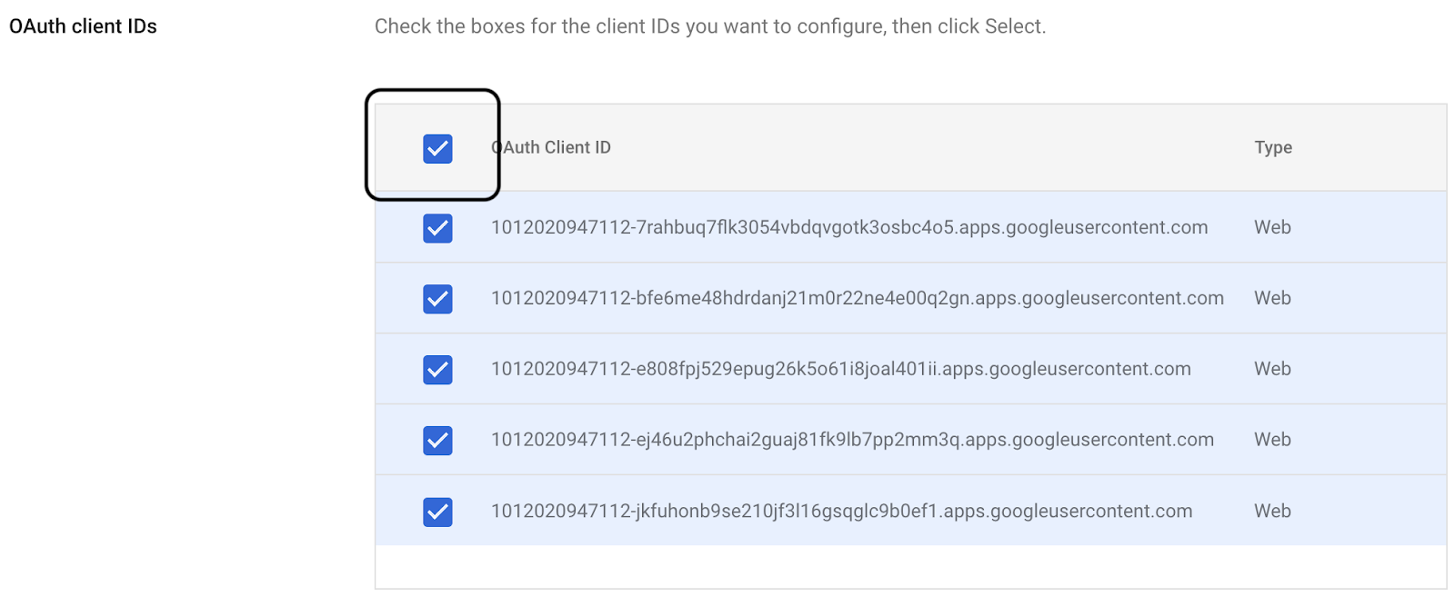Click client ID text starting 1012020947112-e808fpj529

tap(840, 369)
